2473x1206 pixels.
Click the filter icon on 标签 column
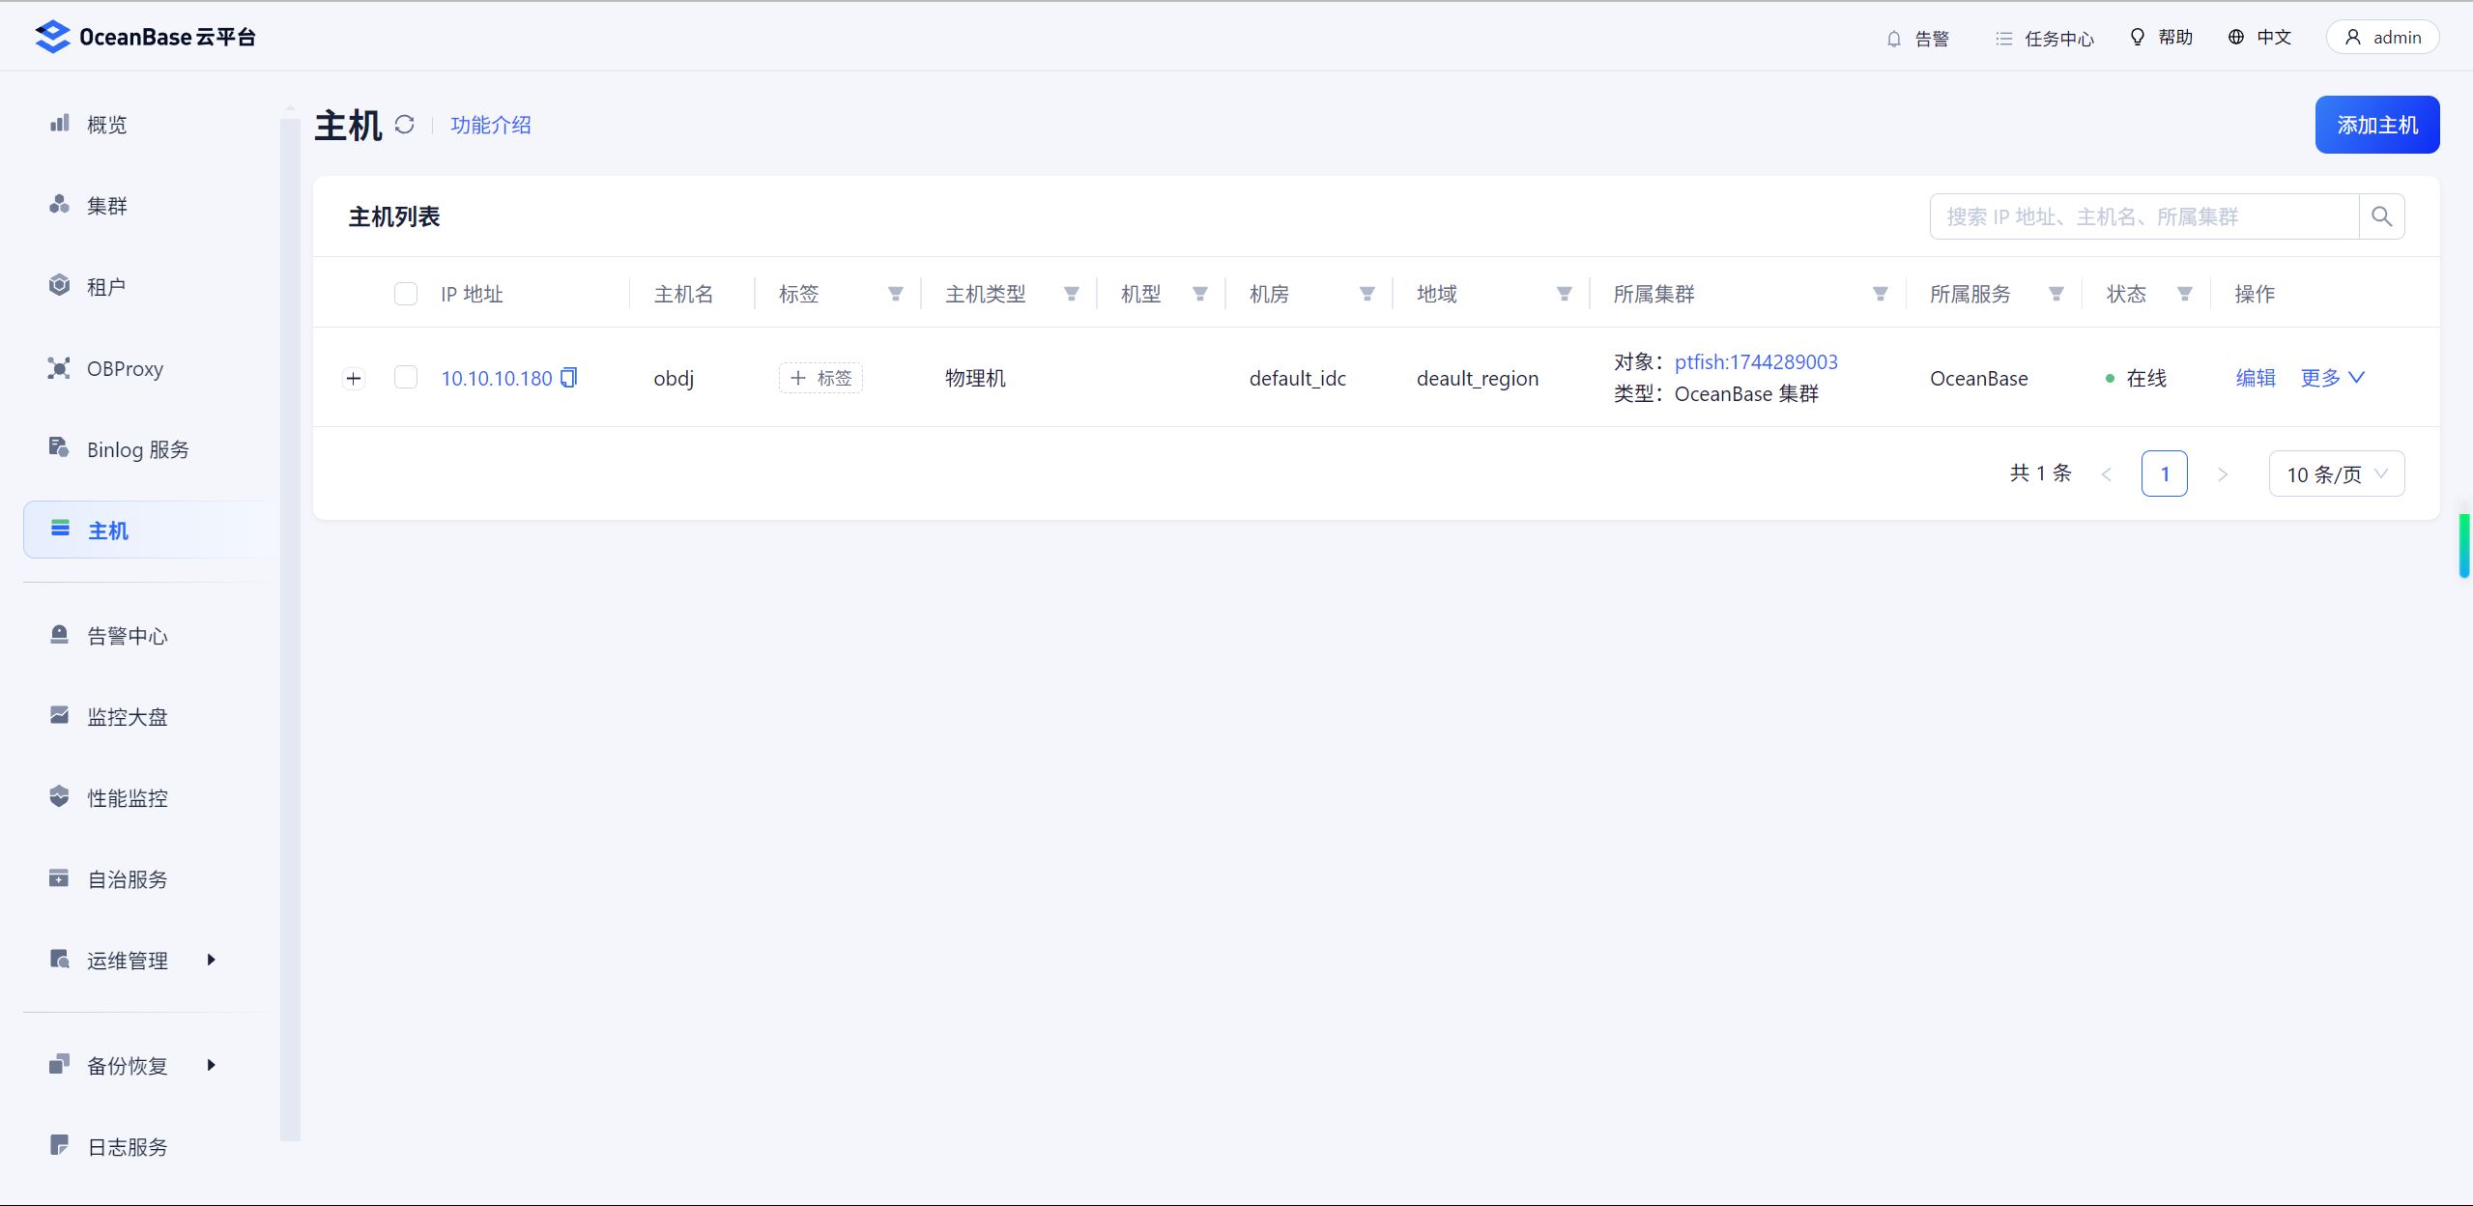[896, 294]
